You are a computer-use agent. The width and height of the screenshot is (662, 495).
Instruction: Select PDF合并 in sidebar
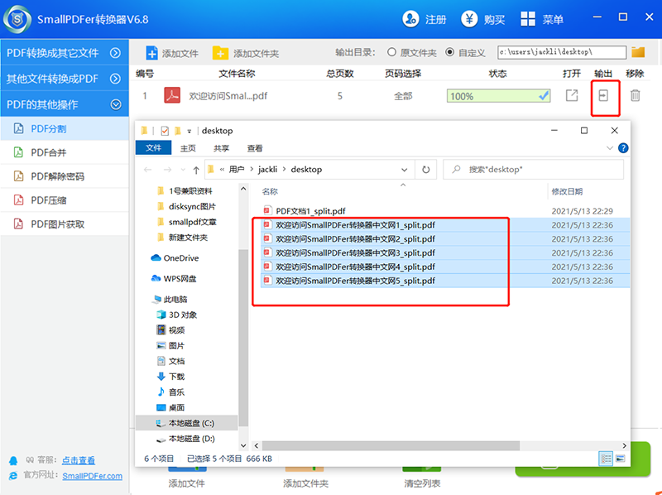pyautogui.click(x=65, y=152)
